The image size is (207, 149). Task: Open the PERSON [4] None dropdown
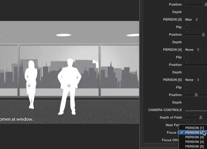click(x=192, y=50)
